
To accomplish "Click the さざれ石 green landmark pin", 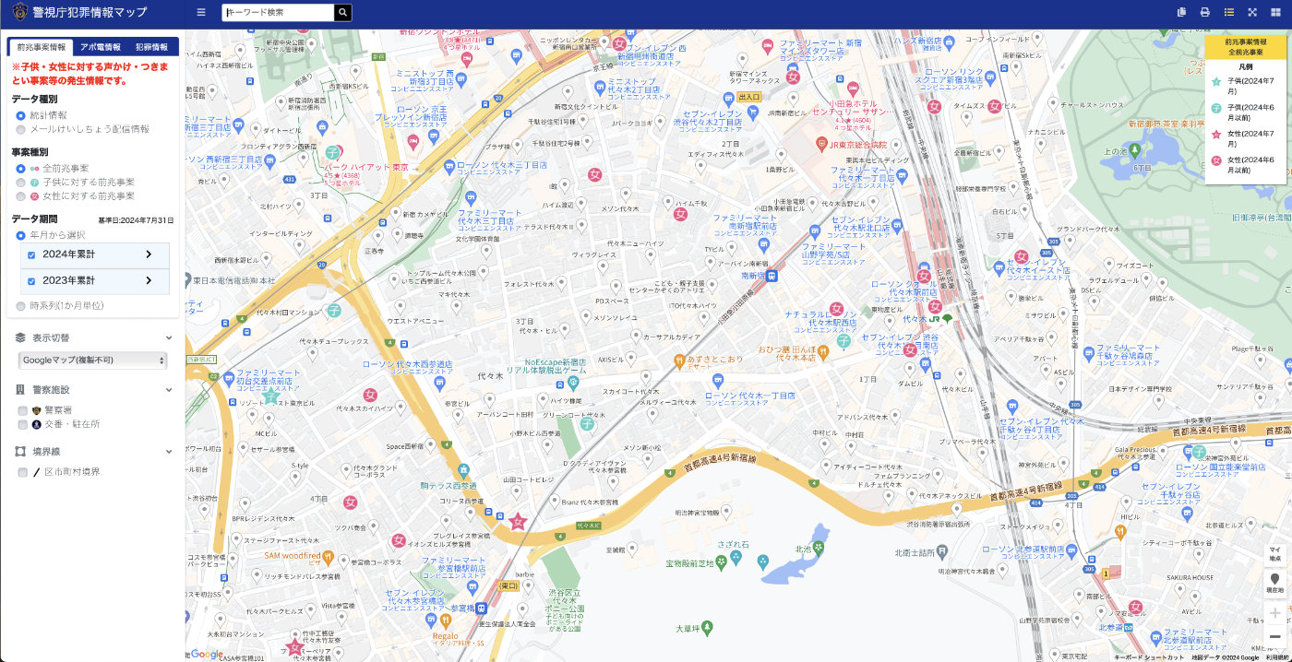I will coord(736,558).
